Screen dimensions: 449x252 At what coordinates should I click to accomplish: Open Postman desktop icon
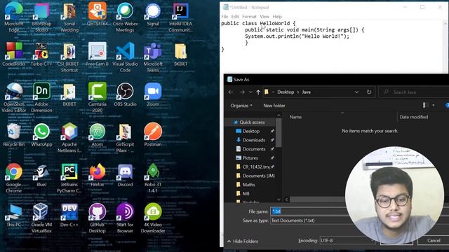point(153,135)
